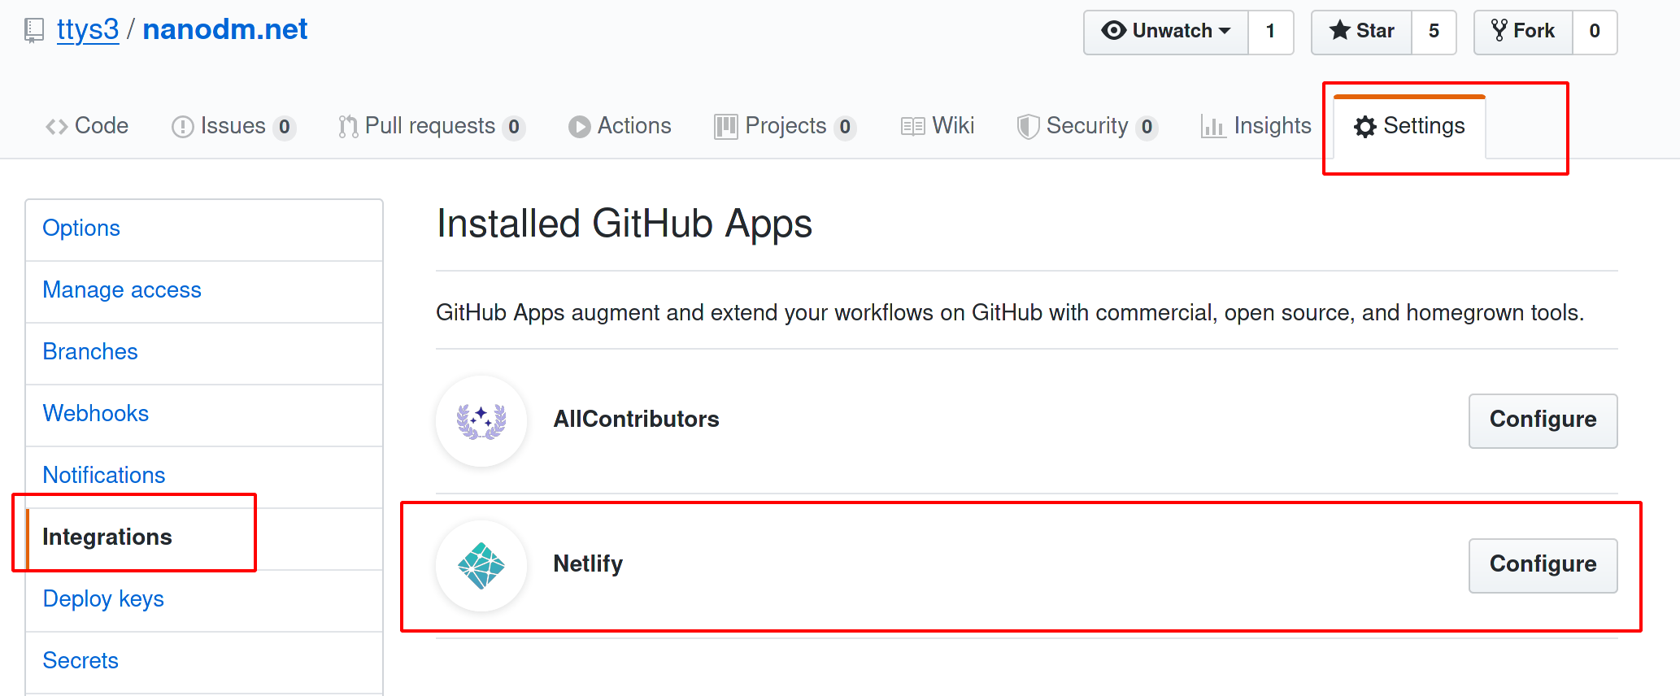Go to the Projects tab
The height and width of the screenshot is (696, 1680).
[785, 126]
